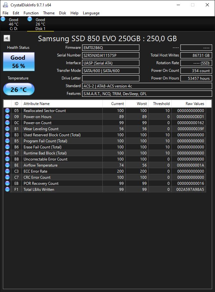Click the Samsung SSD 850 EVO title text

coord(108,39)
